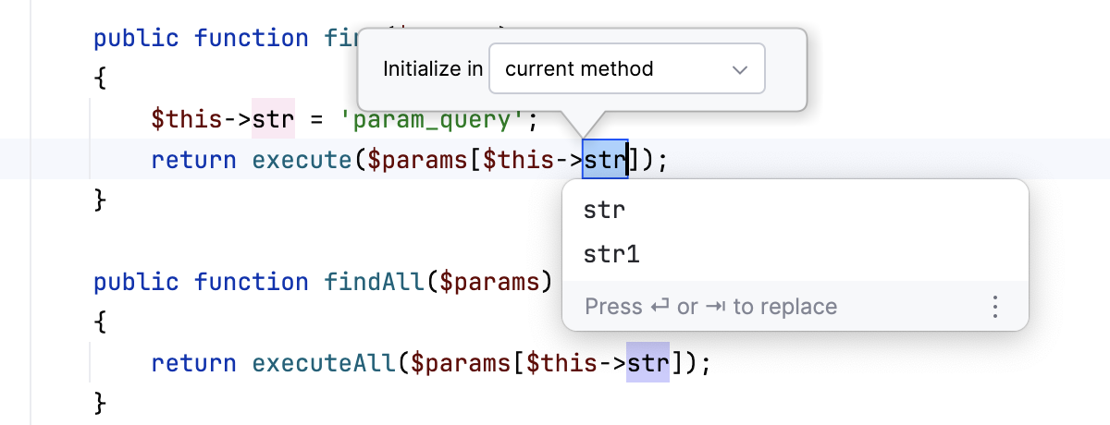Open the "Initialize in" current method combo box
Image resolution: width=1110 pixels, height=425 pixels.
coord(626,68)
